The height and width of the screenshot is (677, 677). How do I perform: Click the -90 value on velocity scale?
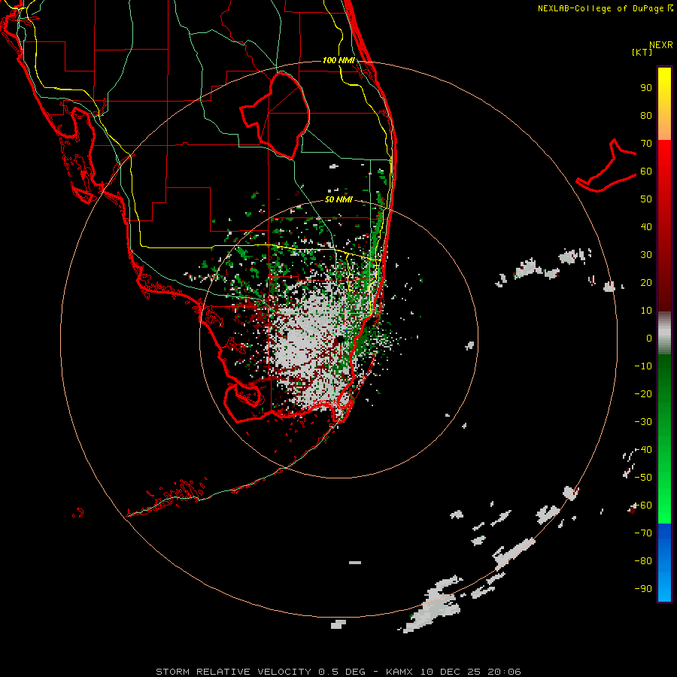643,589
